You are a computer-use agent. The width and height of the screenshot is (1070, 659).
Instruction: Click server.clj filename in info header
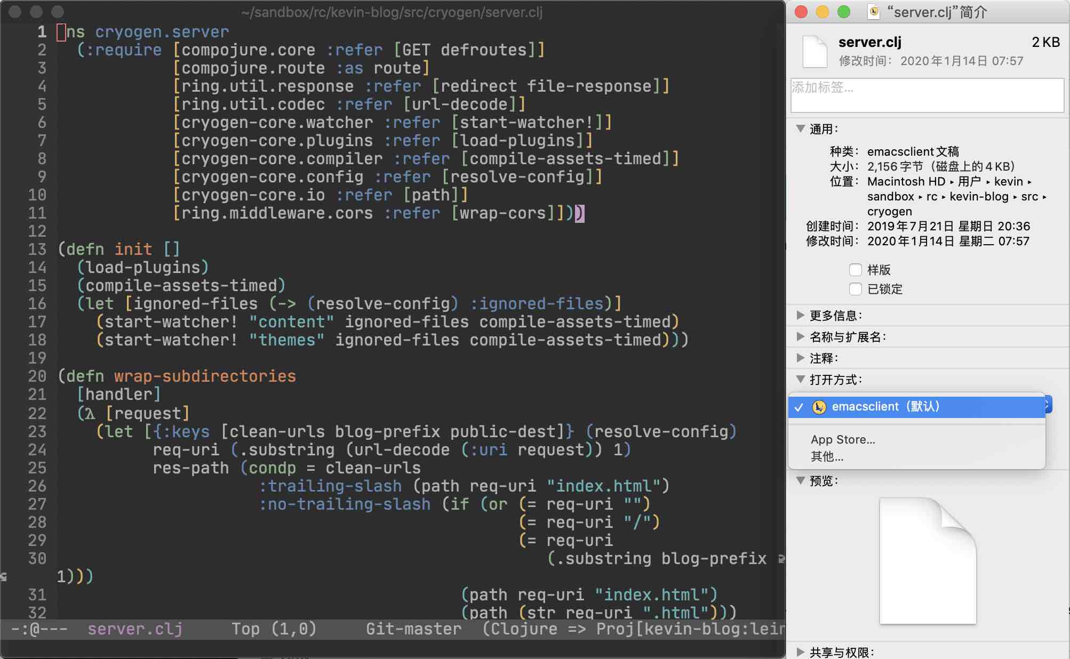point(869,42)
